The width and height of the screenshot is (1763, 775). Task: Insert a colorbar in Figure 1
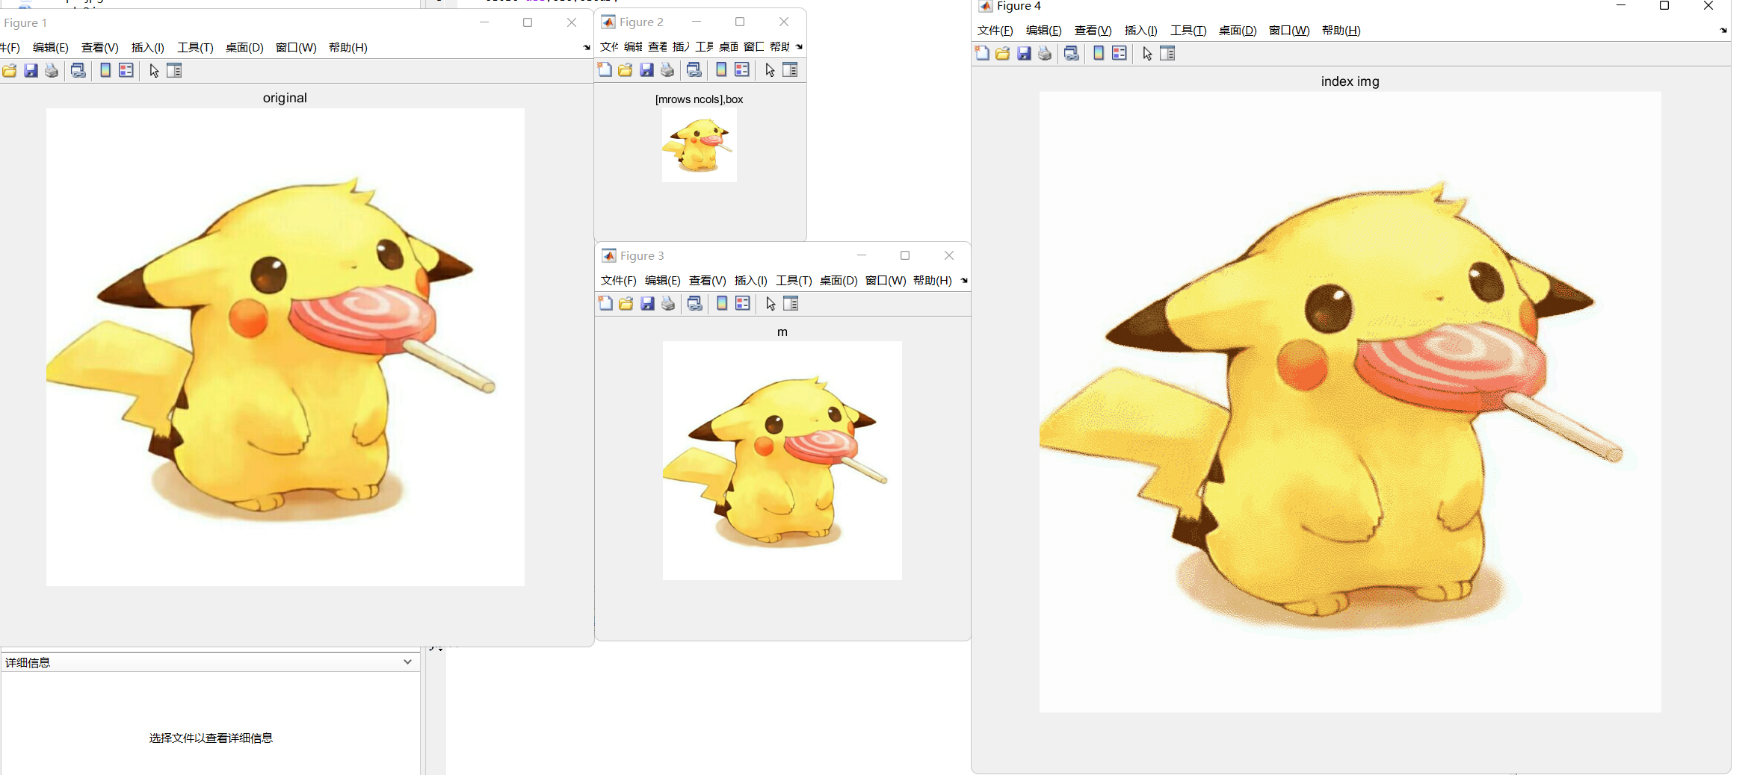coord(105,71)
